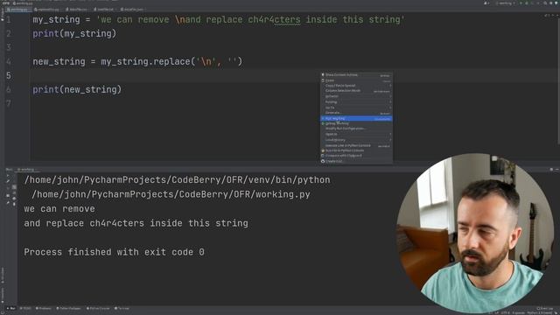Open the Run tool window button
The width and height of the screenshot is (560, 315).
point(10,308)
